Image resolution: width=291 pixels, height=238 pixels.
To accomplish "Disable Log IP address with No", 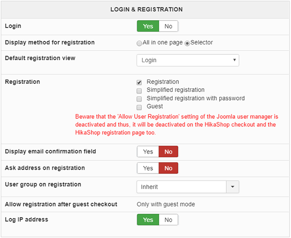I will pyautogui.click(x=168, y=220).
